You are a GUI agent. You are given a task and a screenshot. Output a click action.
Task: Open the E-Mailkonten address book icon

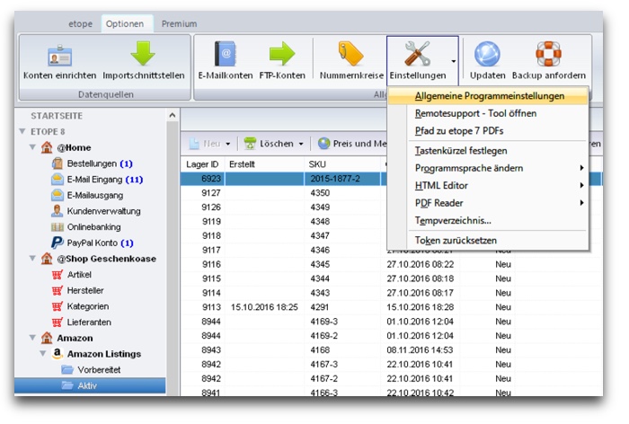tap(226, 60)
